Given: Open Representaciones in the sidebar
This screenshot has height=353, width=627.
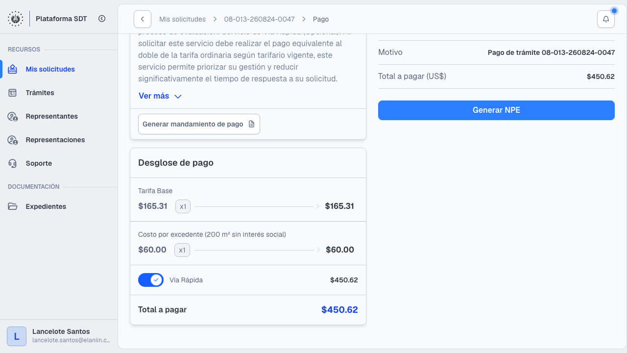Looking at the screenshot, I should (59, 140).
